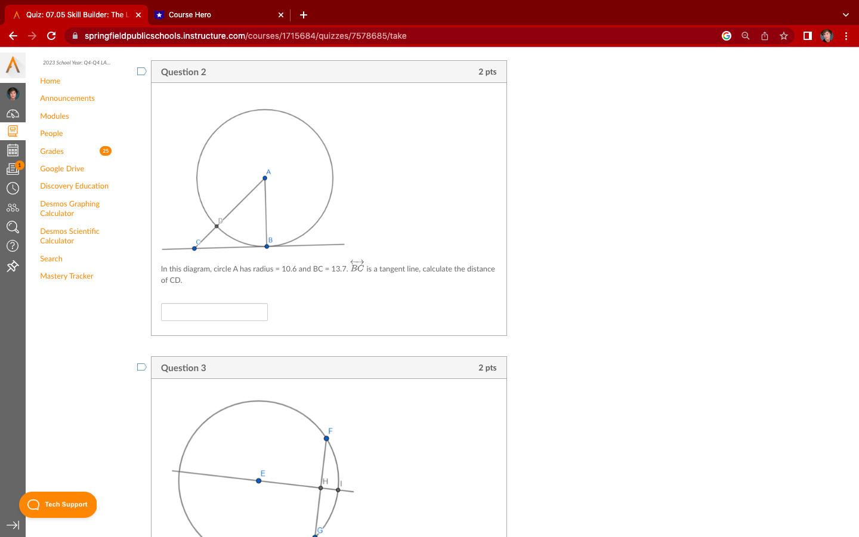Screen dimensions: 859x537
Task: Reload the quiz page
Action: 51,36
